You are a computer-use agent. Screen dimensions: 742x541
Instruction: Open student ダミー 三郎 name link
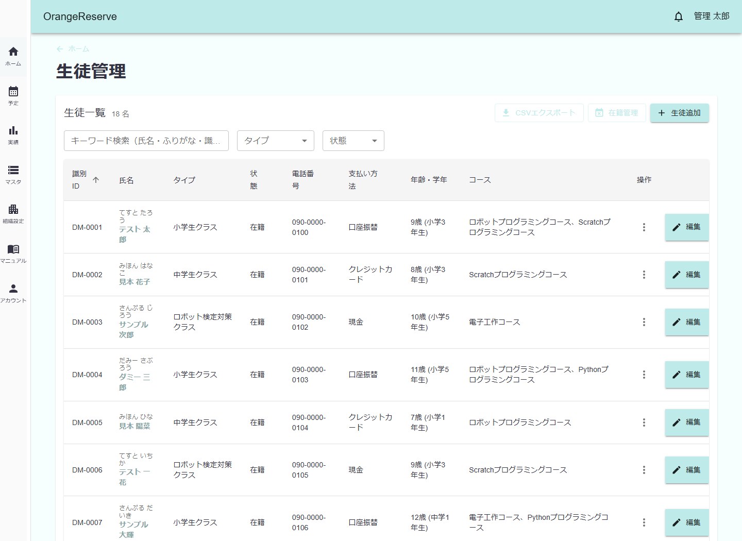tap(134, 382)
